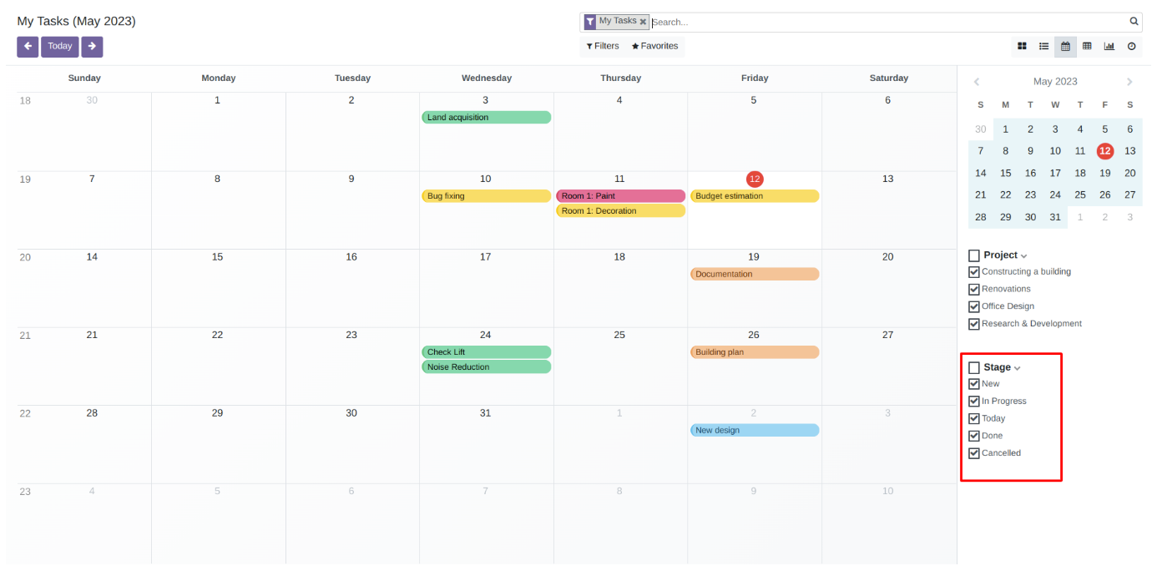
Task: Click the funnel icon in the My Tasks facet
Action: point(590,22)
